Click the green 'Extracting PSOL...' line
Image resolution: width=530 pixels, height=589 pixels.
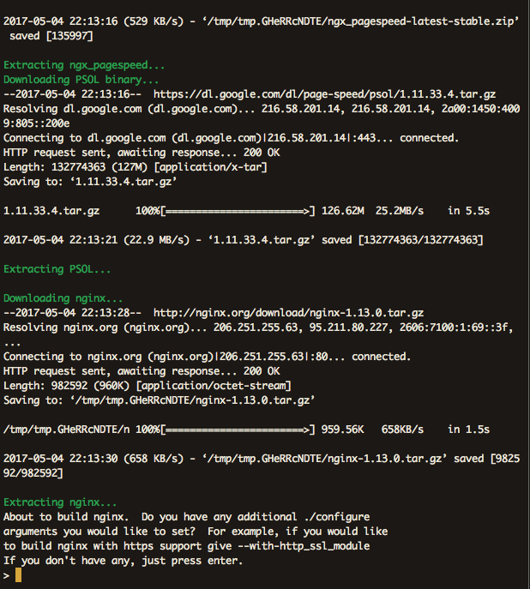pyautogui.click(x=57, y=269)
